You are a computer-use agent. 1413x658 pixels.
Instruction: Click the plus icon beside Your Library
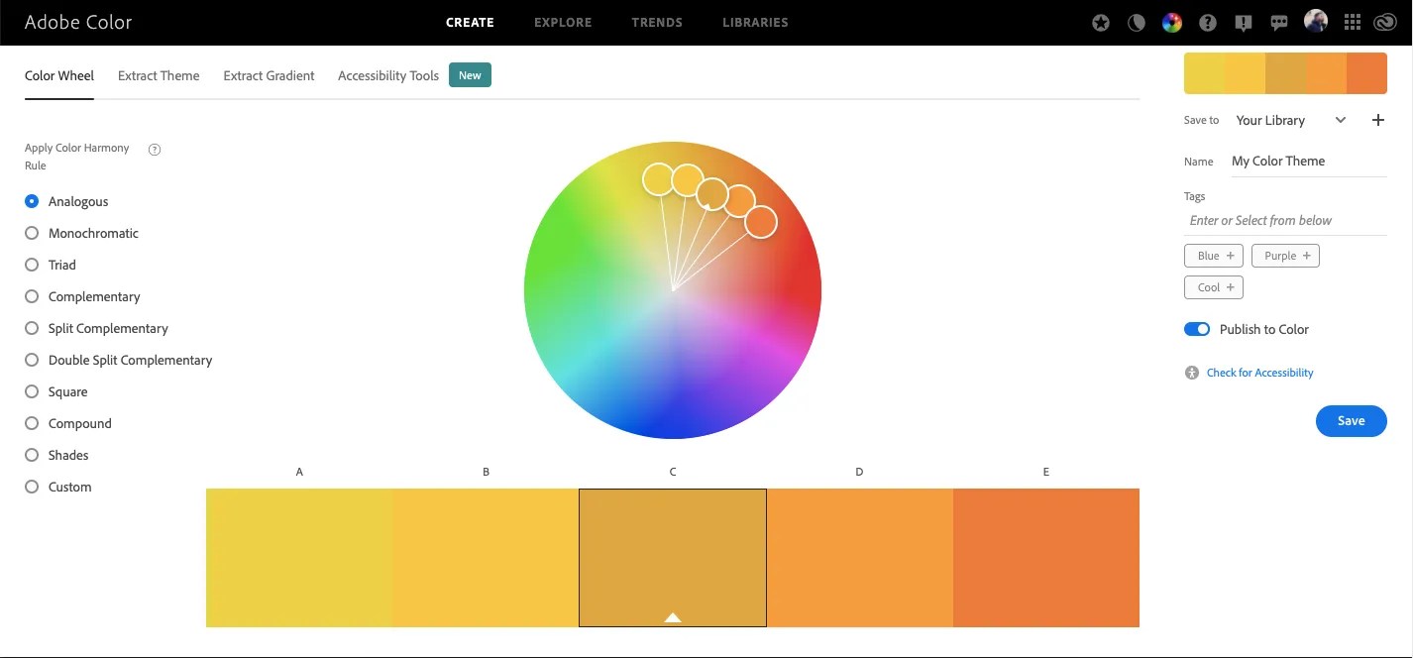click(x=1377, y=119)
